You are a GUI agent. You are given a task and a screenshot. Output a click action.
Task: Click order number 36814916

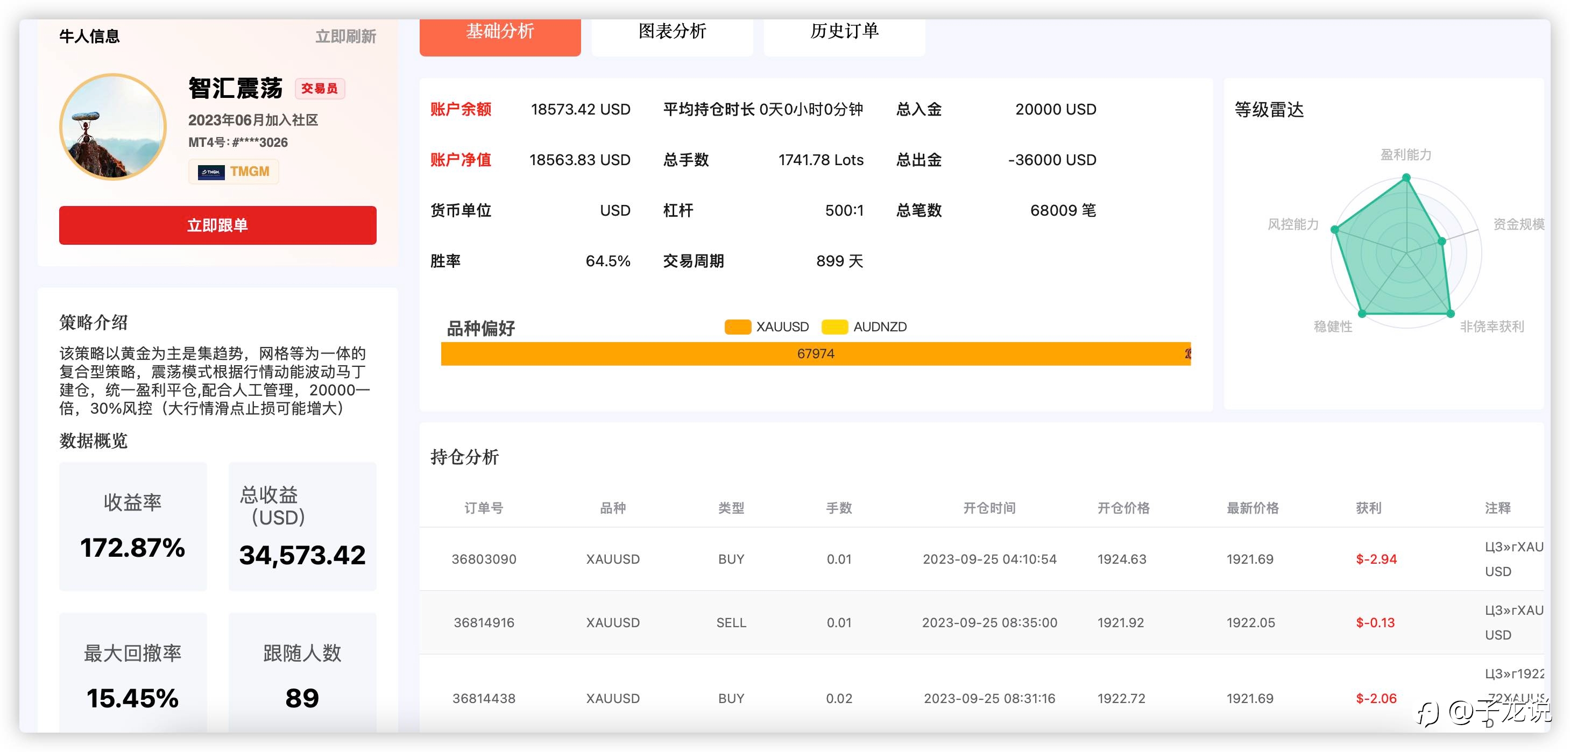(x=484, y=622)
